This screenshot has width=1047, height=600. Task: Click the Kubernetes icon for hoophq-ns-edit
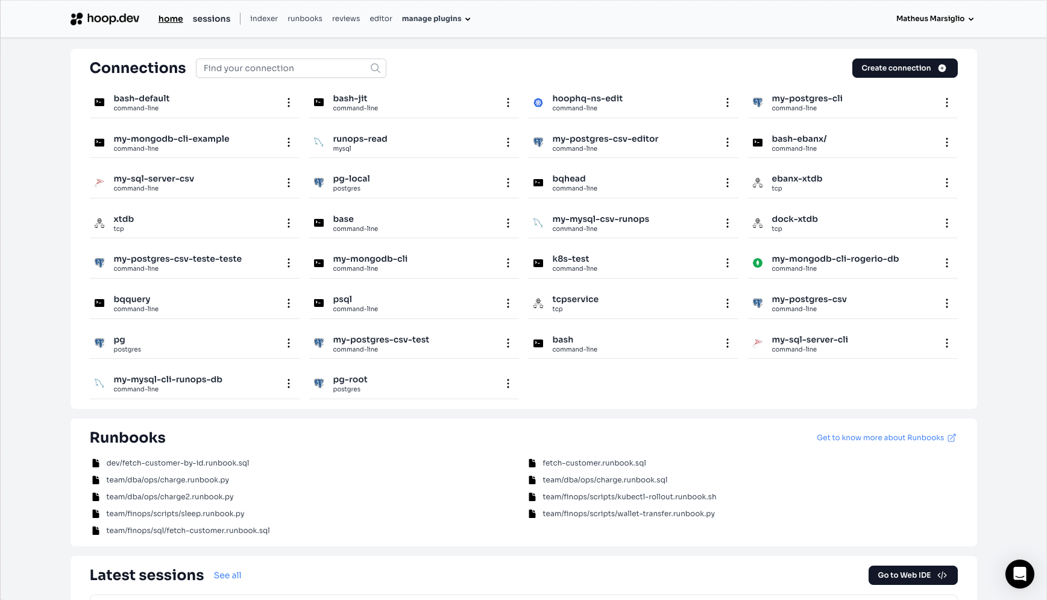[x=538, y=103]
